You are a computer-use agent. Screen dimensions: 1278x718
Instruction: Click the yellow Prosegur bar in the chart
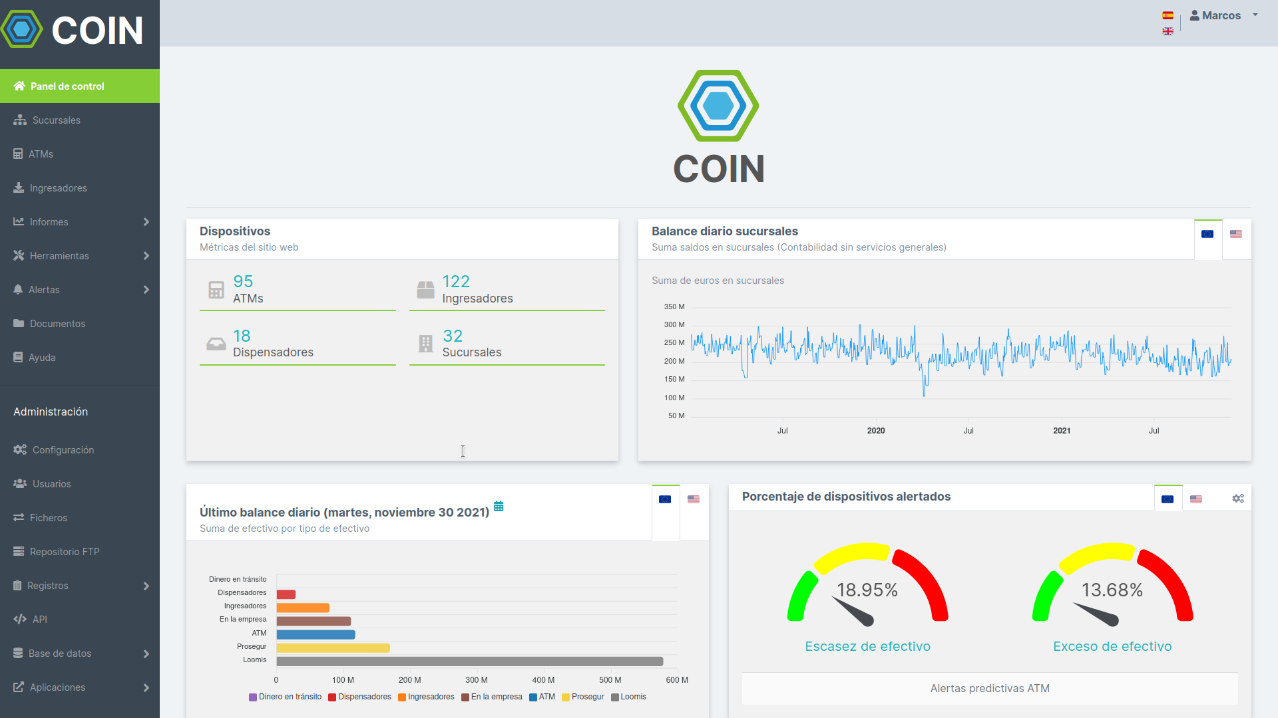coord(333,648)
